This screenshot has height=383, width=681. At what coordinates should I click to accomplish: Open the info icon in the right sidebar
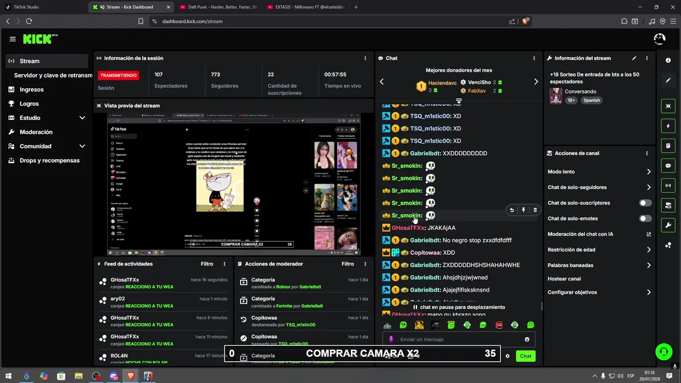(668, 61)
